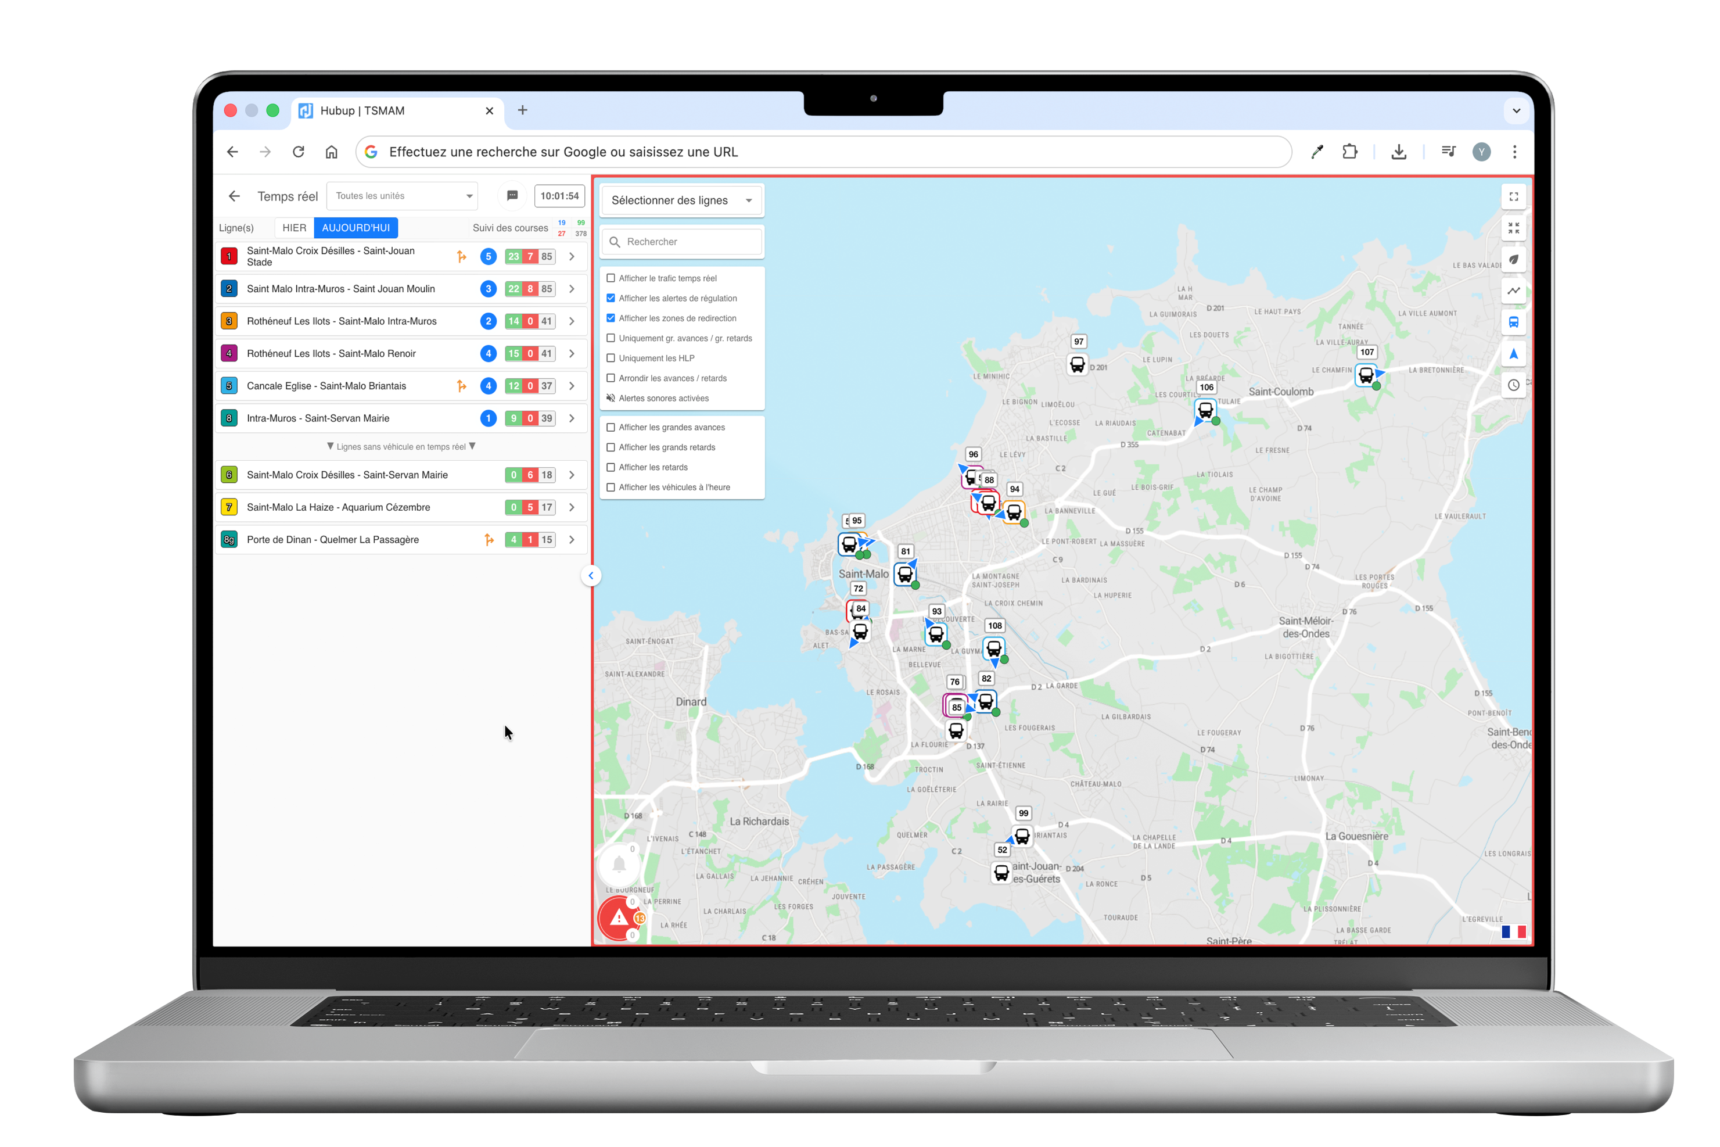Click the bell notifications icon on map
Screen dimensions: 1720x1147
click(619, 865)
